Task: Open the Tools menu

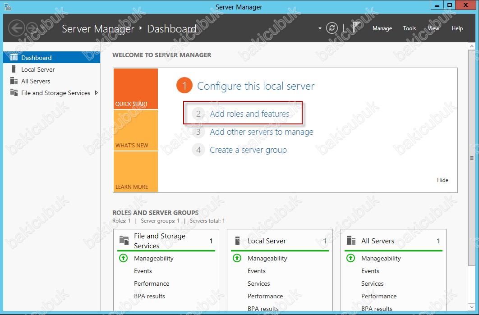Action: click(x=410, y=28)
